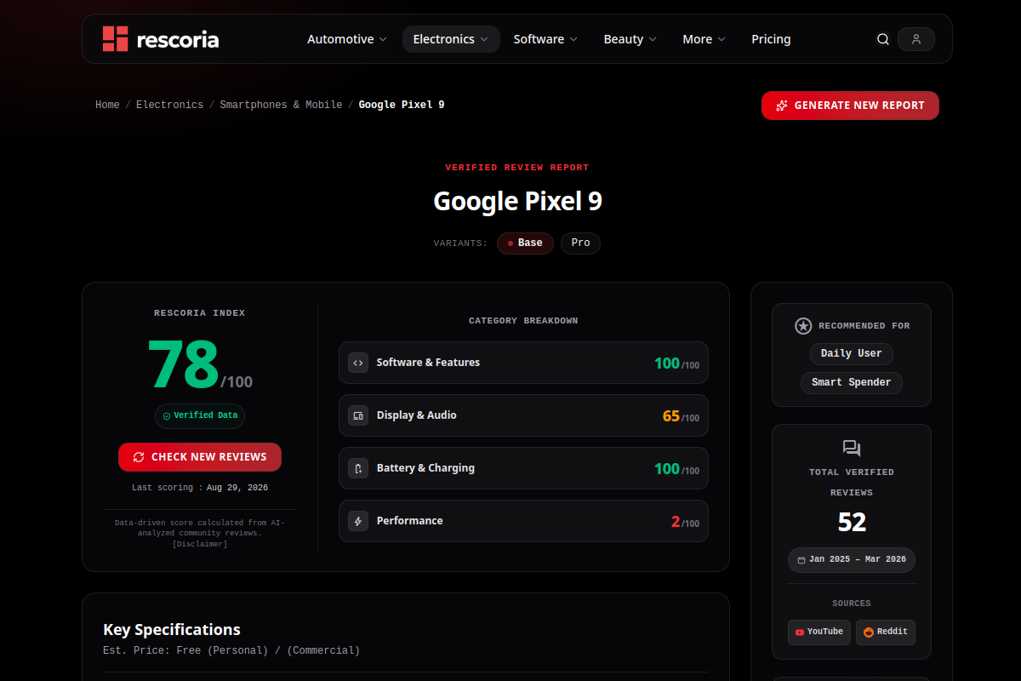Click the Reddit logo icon
This screenshot has height=681, width=1021.
869,632
